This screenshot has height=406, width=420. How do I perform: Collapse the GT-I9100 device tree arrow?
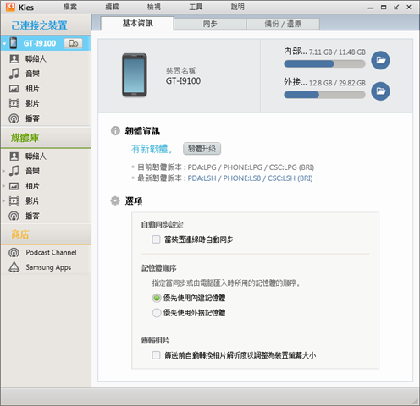click(x=4, y=44)
